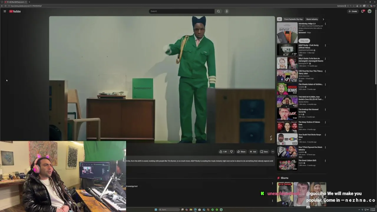377x212 pixels.
Task: Open Spotify from the taskbar
Action: pyautogui.click(x=213, y=210)
